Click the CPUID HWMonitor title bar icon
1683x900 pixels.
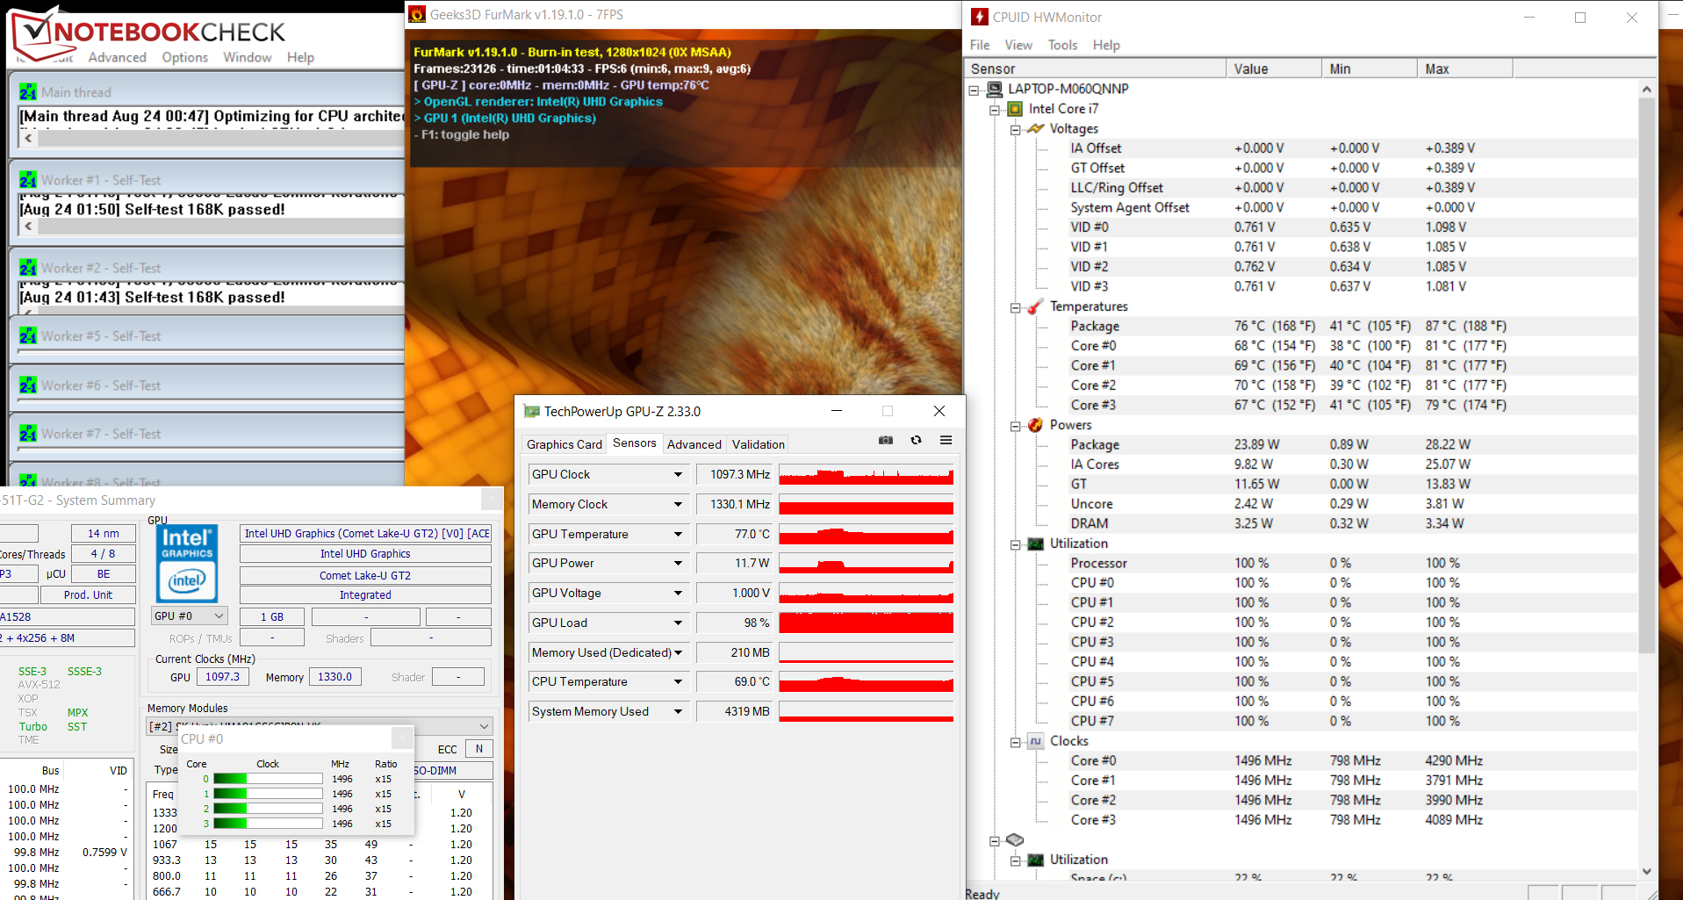point(979,17)
